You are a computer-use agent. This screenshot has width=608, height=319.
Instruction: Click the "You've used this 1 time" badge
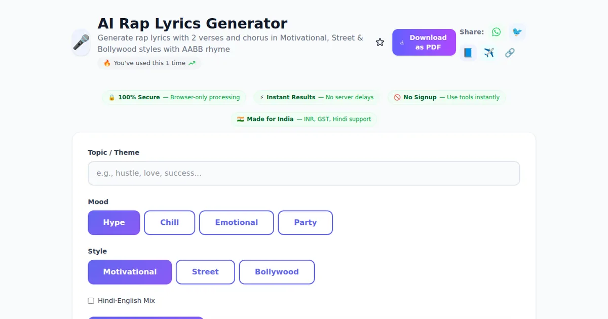click(149, 63)
